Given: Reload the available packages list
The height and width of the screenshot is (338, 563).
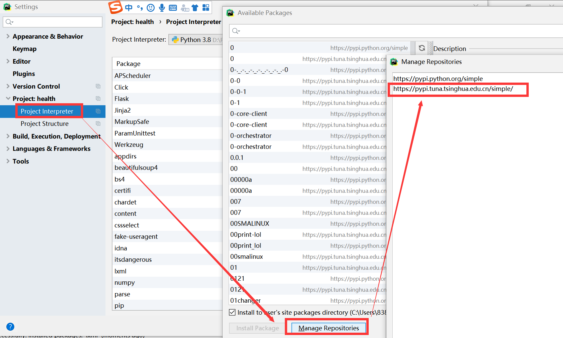Looking at the screenshot, I should [422, 48].
